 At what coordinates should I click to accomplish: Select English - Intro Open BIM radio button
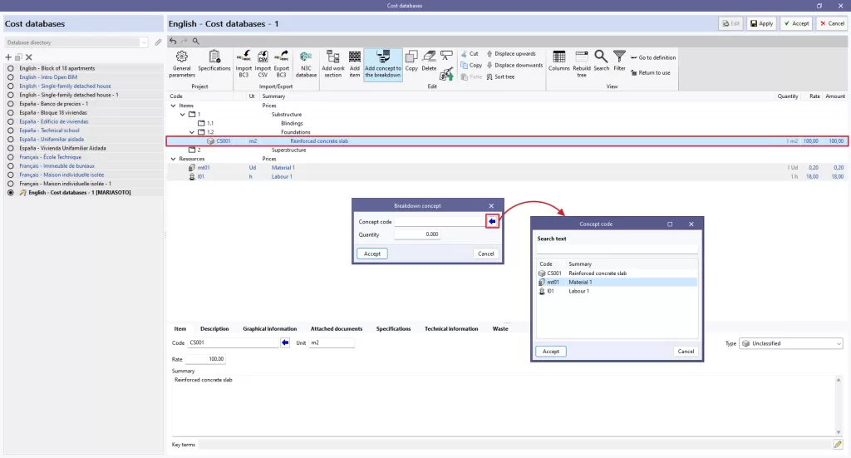pos(10,77)
